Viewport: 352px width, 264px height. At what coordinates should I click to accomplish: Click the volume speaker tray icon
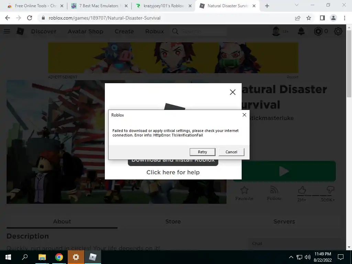coord(308,257)
